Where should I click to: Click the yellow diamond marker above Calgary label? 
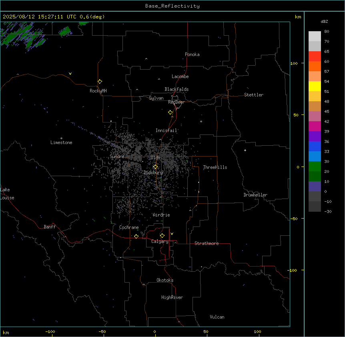(162, 236)
